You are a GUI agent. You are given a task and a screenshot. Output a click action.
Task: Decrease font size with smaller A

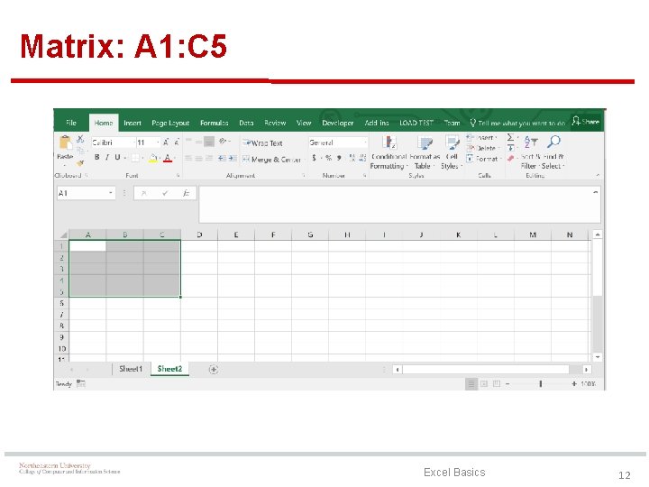[176, 142]
